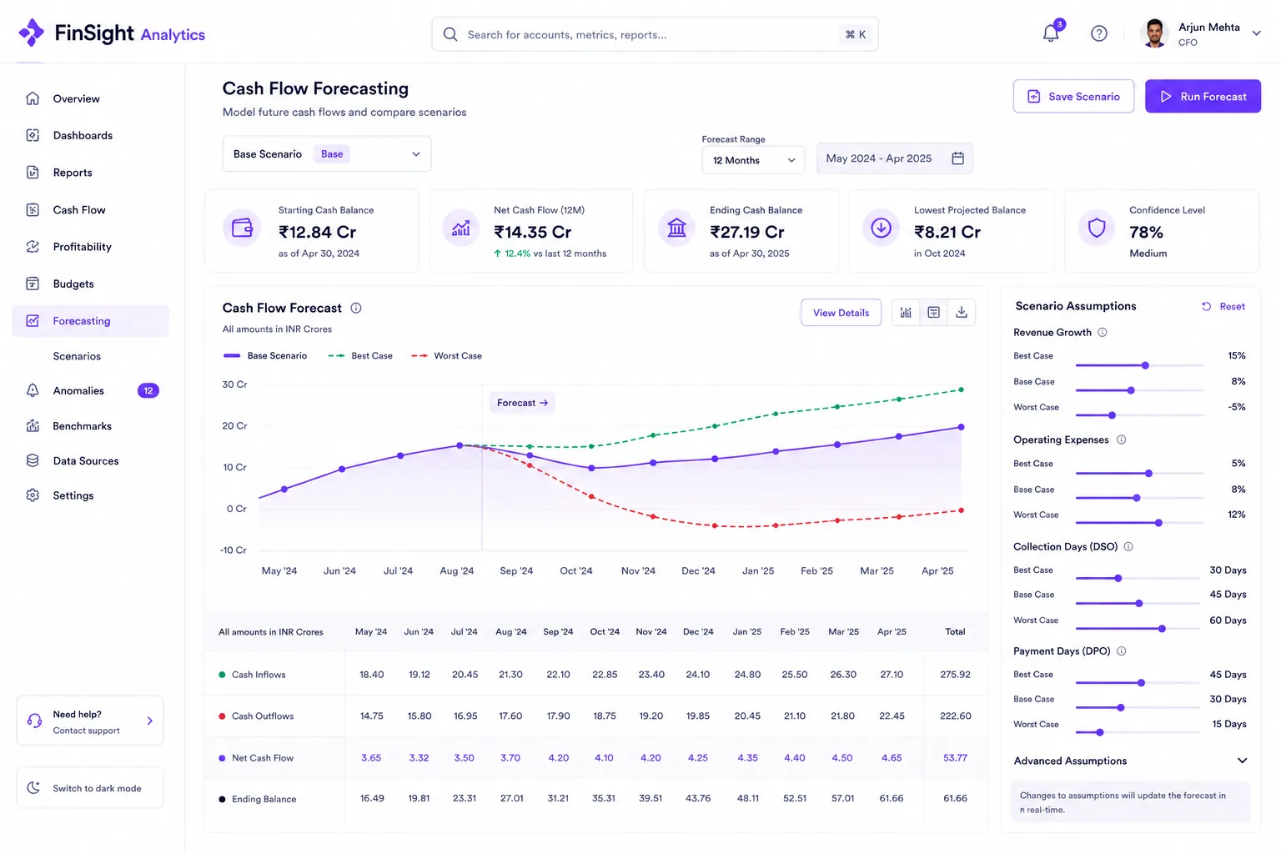
Task: Click the Operating Expenses info icon
Action: point(1121,440)
